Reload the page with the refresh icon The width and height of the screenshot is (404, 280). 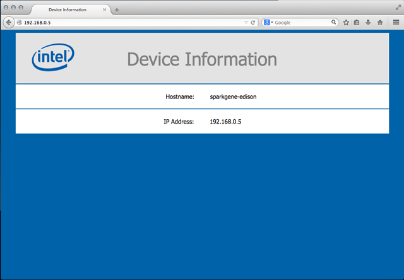tap(253, 22)
